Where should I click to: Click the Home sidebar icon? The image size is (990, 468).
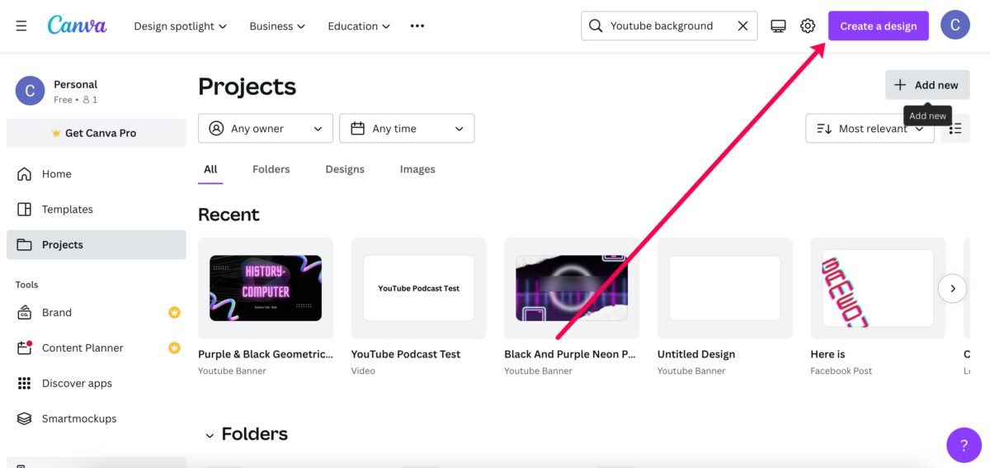[x=25, y=174]
